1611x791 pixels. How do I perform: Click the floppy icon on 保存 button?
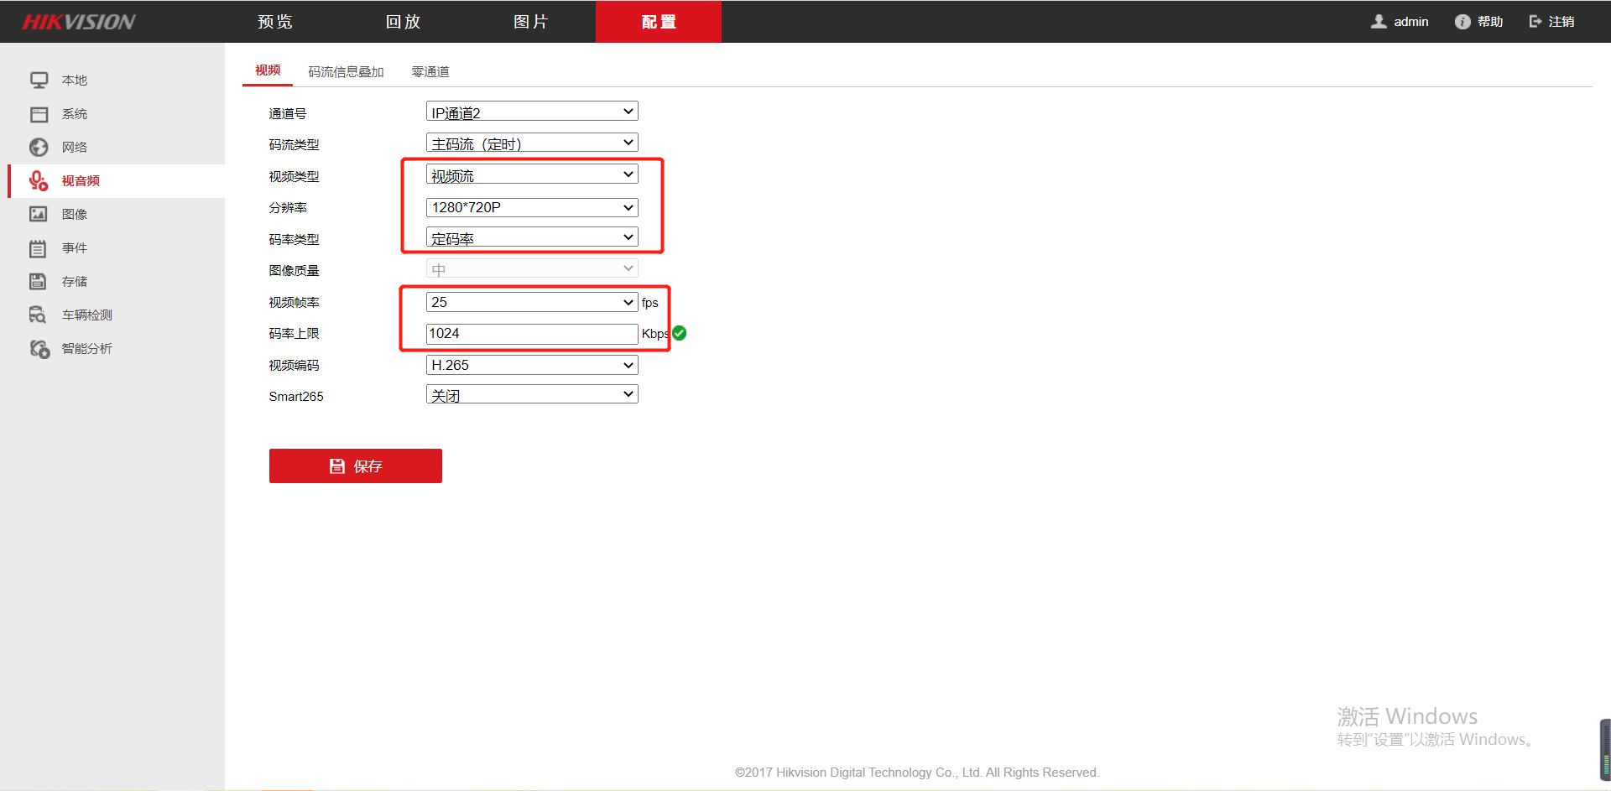[x=337, y=466]
